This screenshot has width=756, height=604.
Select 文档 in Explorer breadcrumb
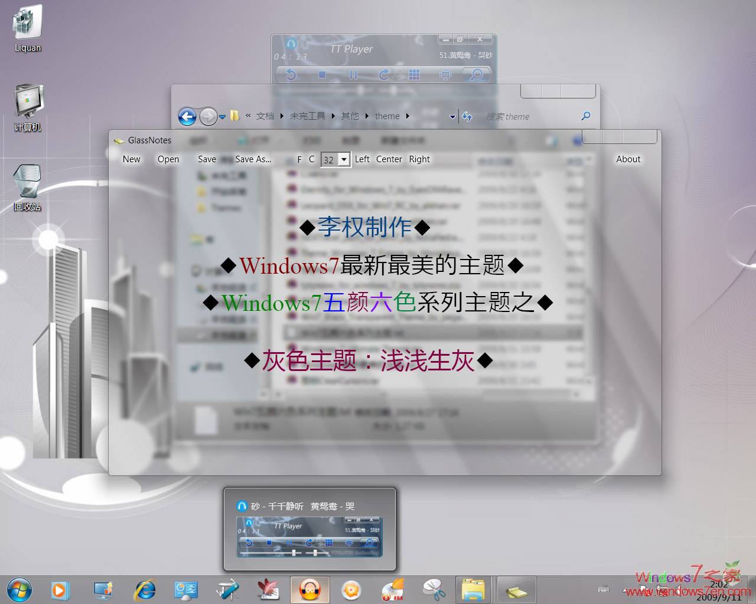[265, 116]
